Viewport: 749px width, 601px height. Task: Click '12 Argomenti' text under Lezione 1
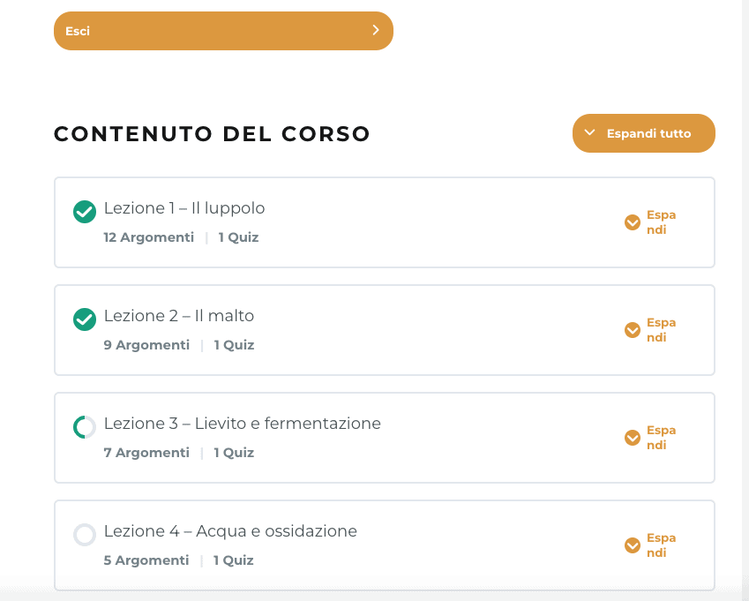coord(149,237)
